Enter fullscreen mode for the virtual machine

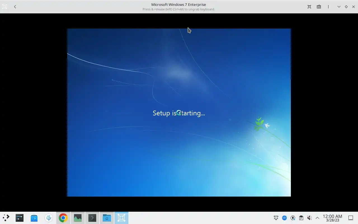point(309,7)
